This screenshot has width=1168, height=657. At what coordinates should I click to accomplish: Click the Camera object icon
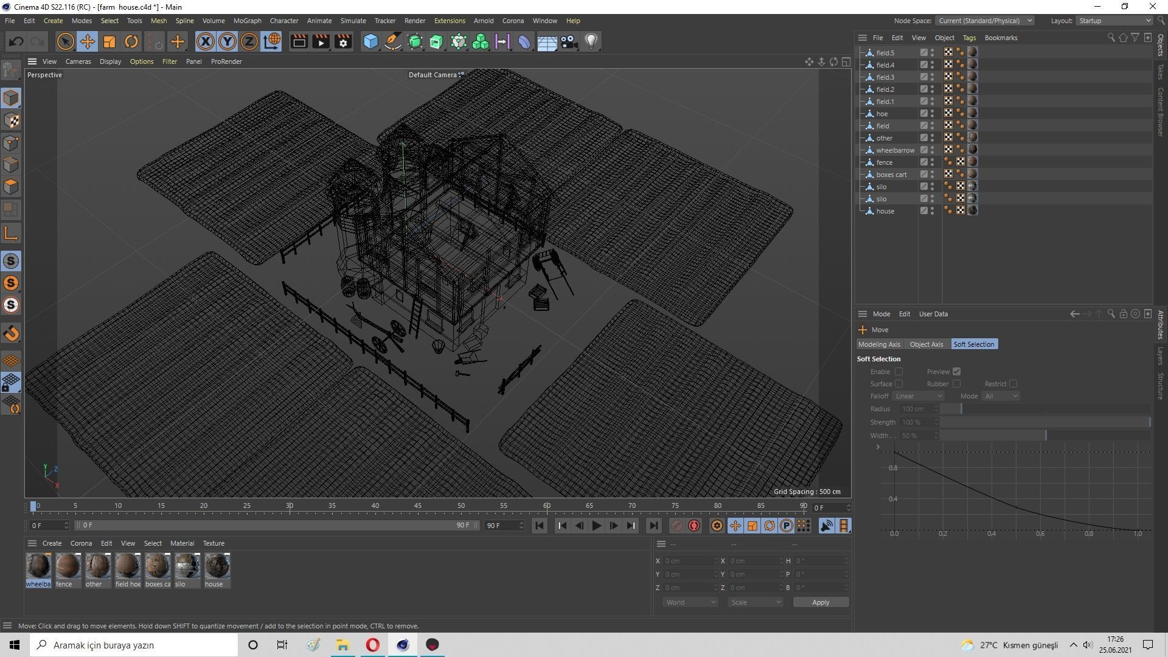pyautogui.click(x=569, y=41)
